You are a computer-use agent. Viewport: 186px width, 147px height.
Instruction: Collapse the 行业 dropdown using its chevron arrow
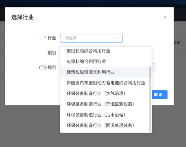click(117, 38)
